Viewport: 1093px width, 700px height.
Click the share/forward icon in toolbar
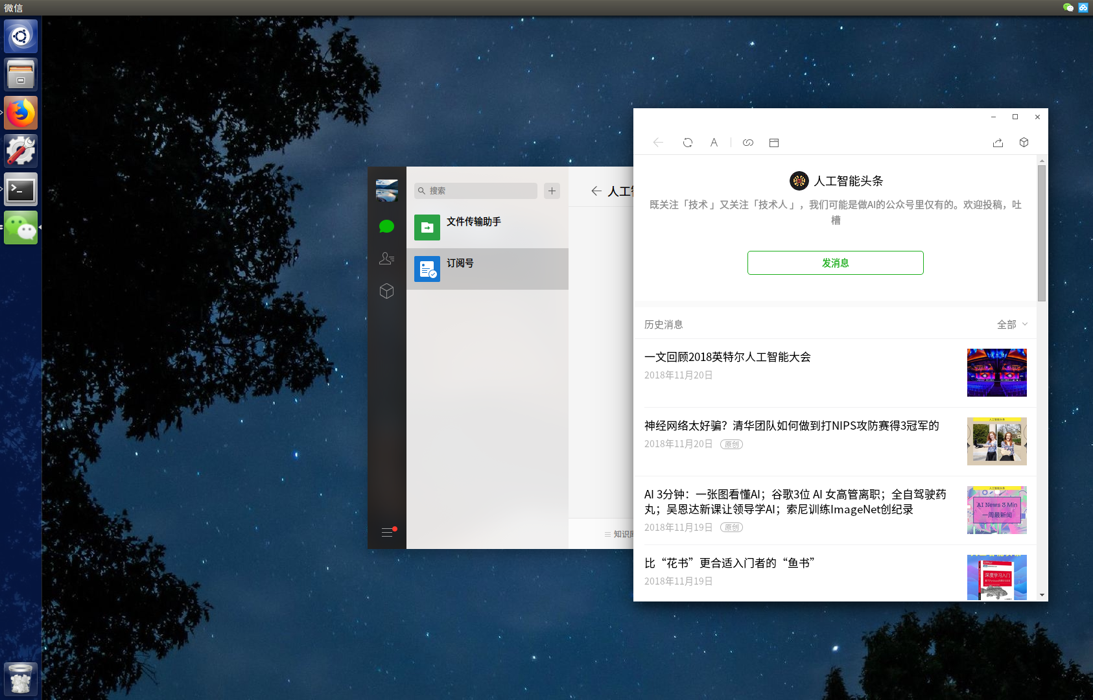tap(998, 143)
